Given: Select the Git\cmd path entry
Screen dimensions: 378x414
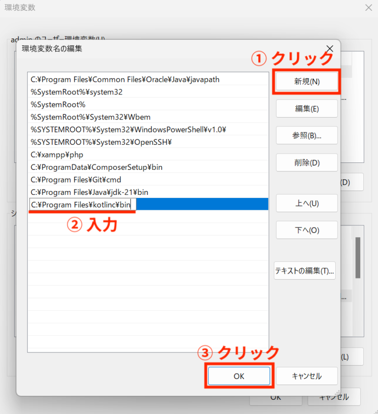Looking at the screenshot, I should pyautogui.click(x=76, y=180).
